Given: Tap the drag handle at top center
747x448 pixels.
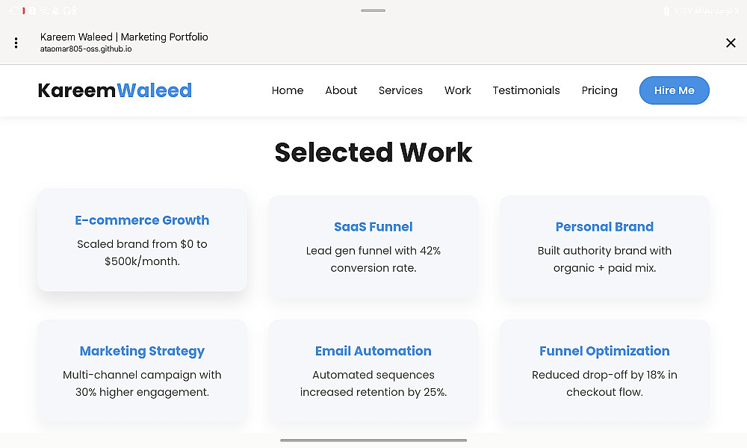Looking at the screenshot, I should point(373,10).
